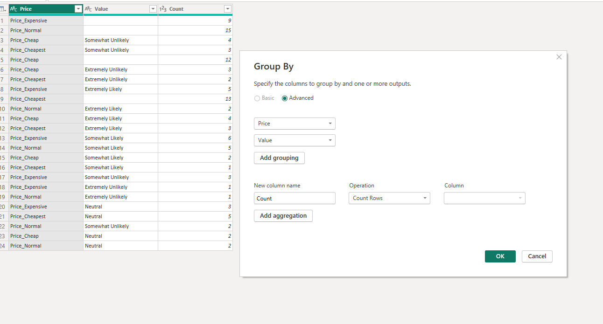603x324 pixels.
Task: Select the Count column header
Action: [195, 9]
